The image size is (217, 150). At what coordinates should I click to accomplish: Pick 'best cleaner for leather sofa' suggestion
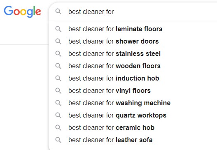pyautogui.click(x=133, y=140)
